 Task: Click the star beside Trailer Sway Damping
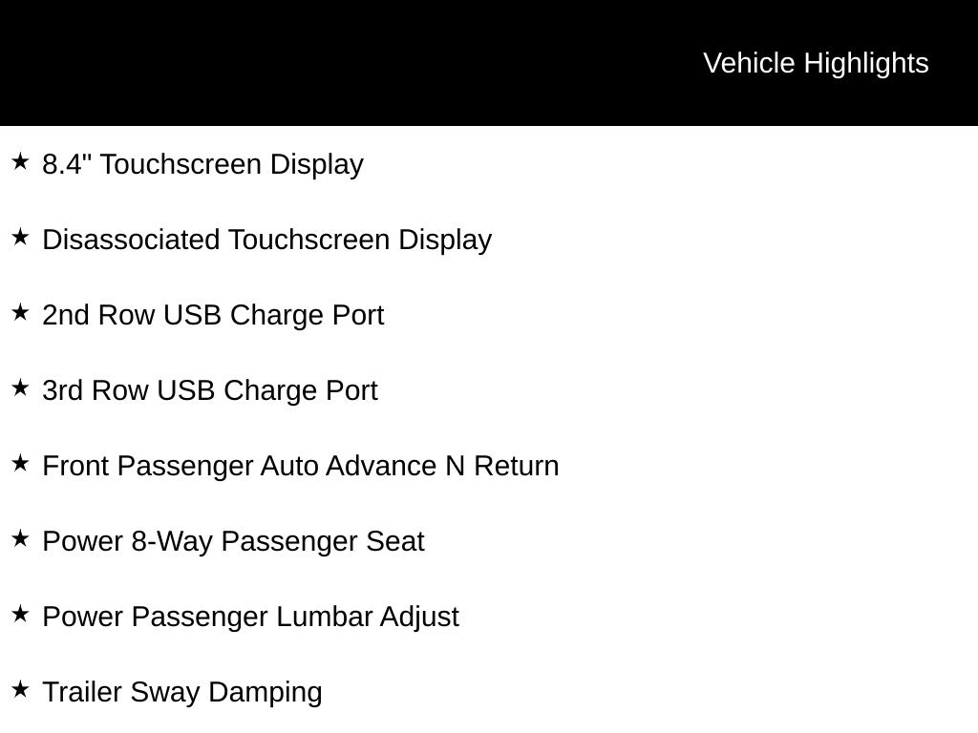point(20,689)
